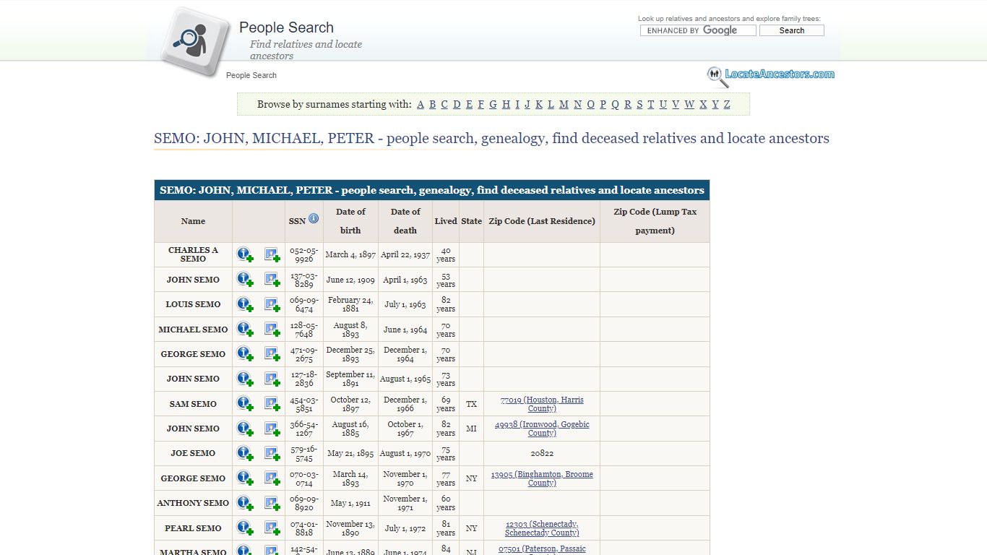987x555 pixels.
Task: Click the Search button
Action: click(791, 30)
